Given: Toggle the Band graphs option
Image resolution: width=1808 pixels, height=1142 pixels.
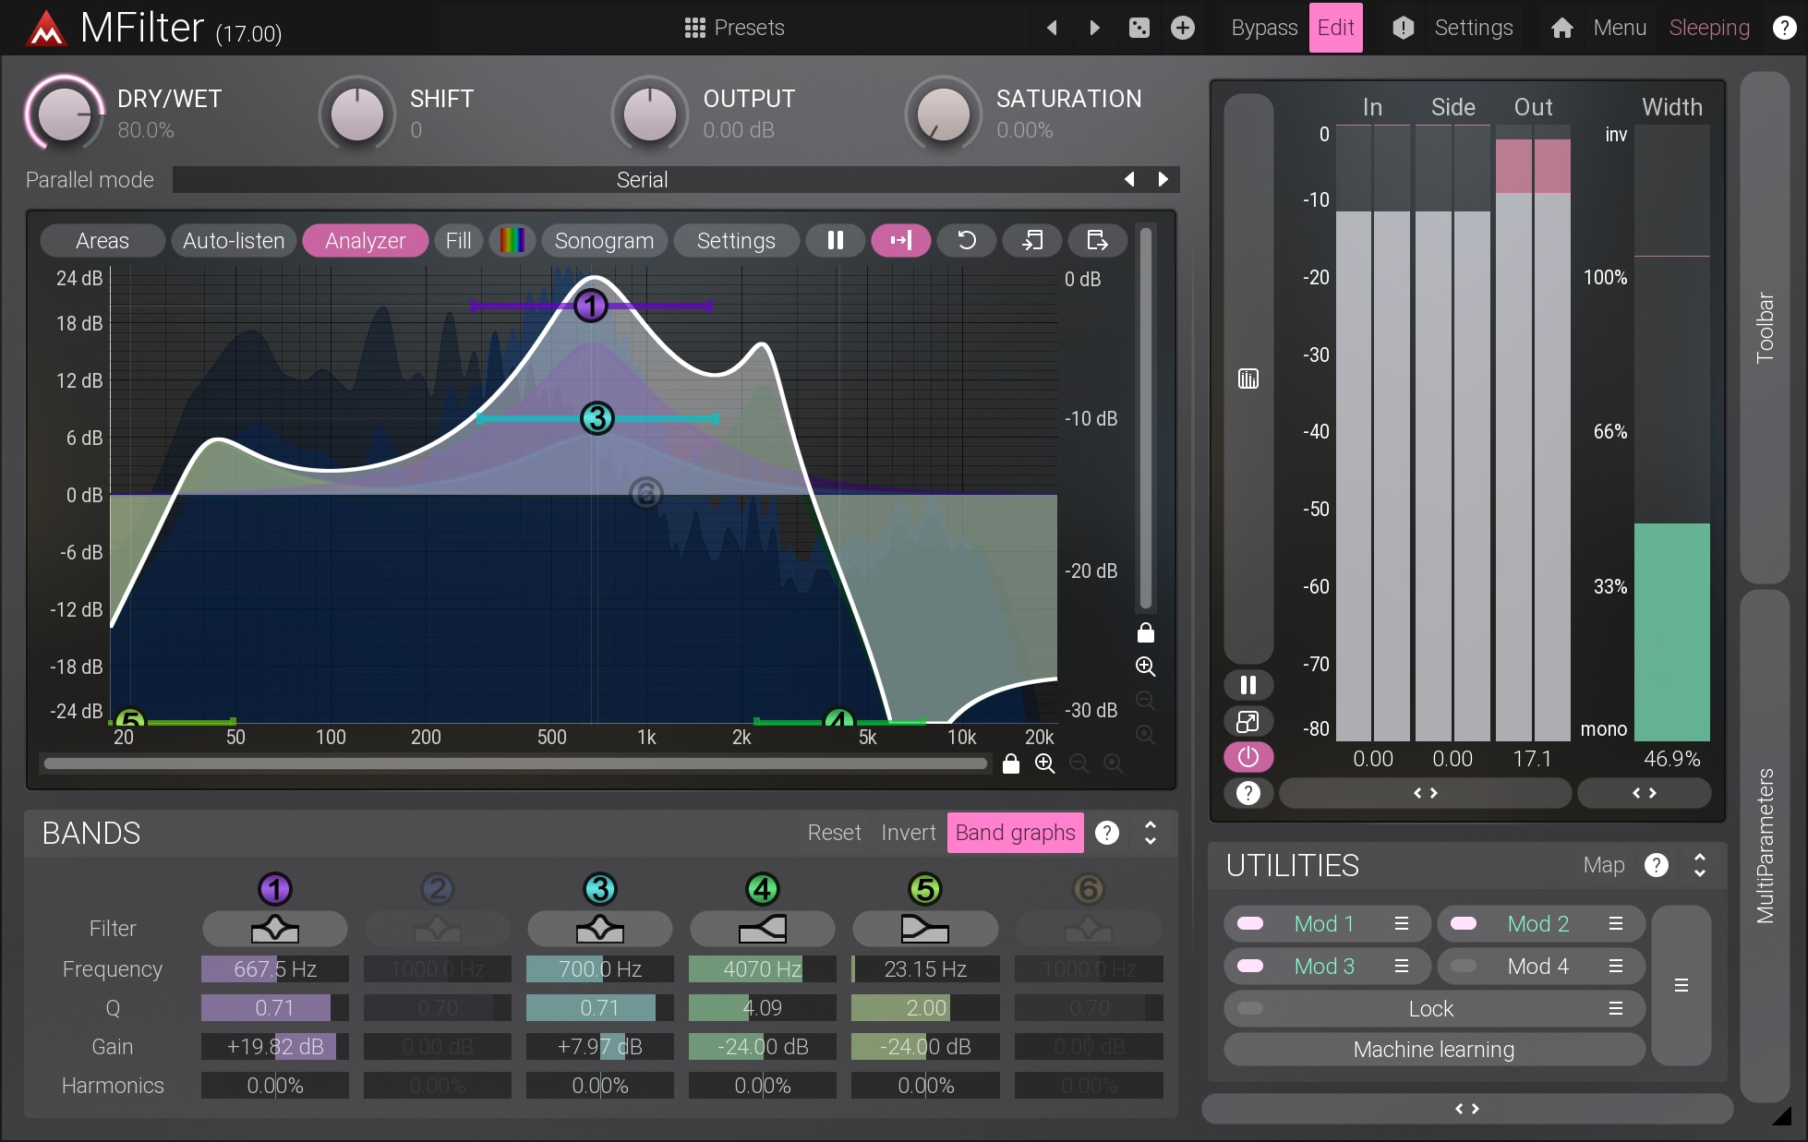Looking at the screenshot, I should click(1014, 833).
